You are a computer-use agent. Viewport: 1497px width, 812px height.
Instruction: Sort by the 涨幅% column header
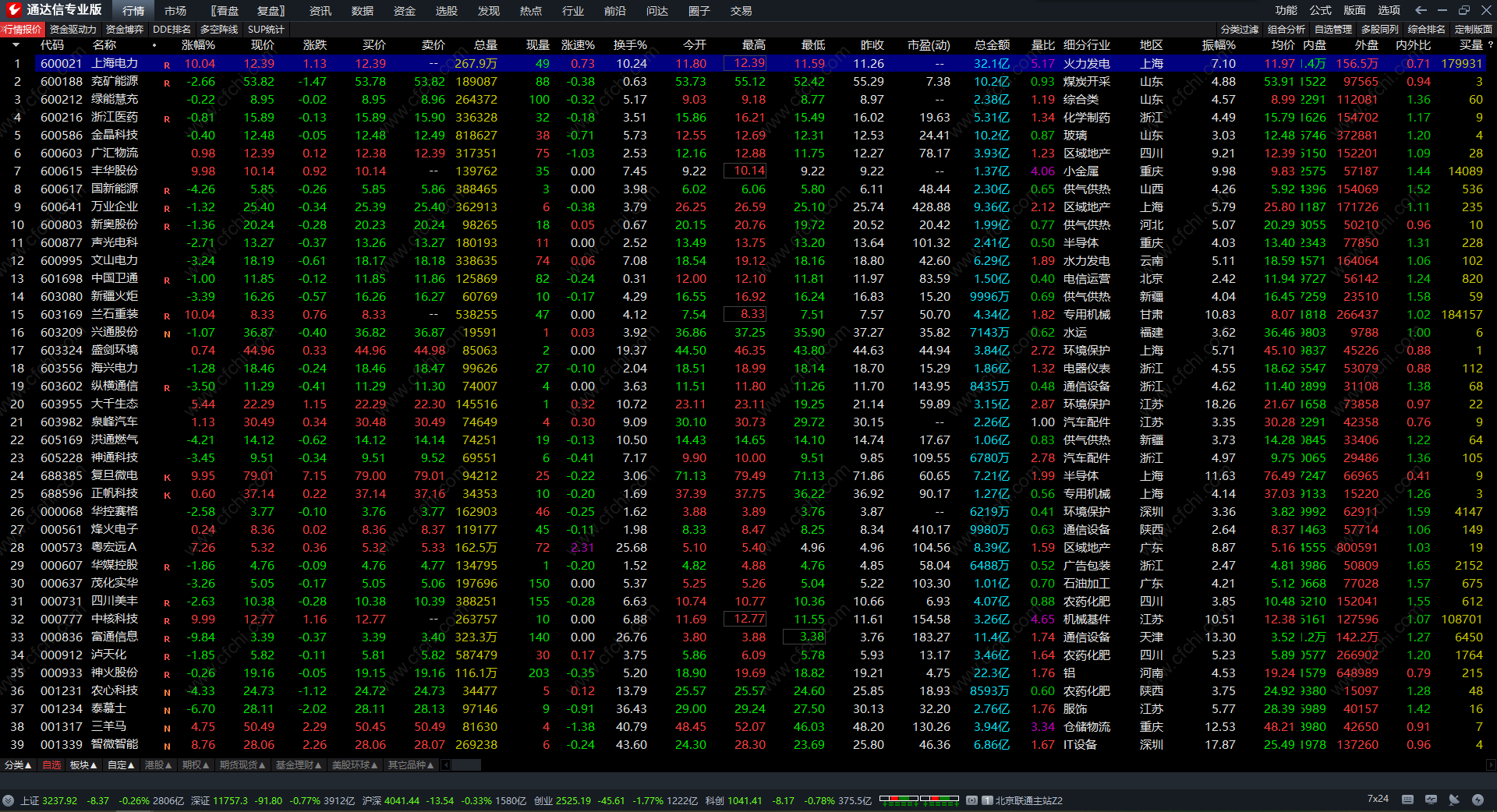198,45
